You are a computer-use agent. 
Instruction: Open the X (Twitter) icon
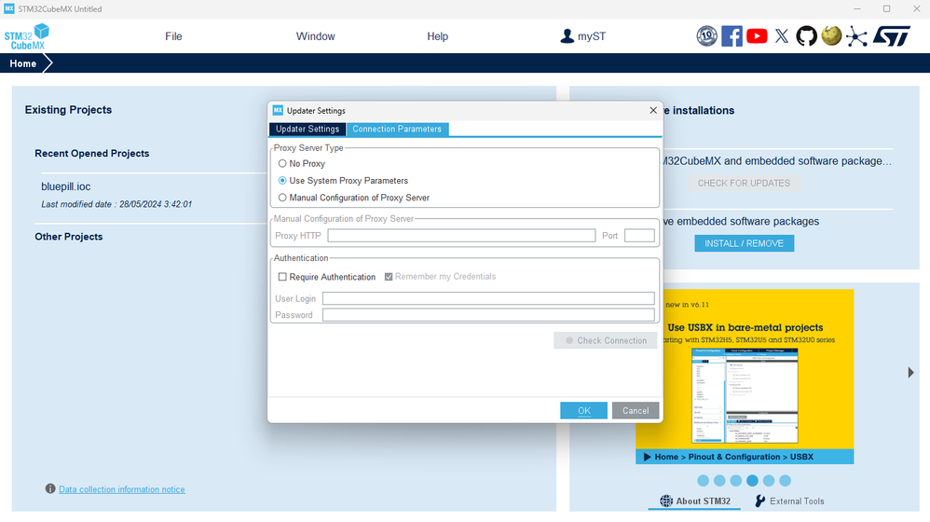pyautogui.click(x=782, y=36)
